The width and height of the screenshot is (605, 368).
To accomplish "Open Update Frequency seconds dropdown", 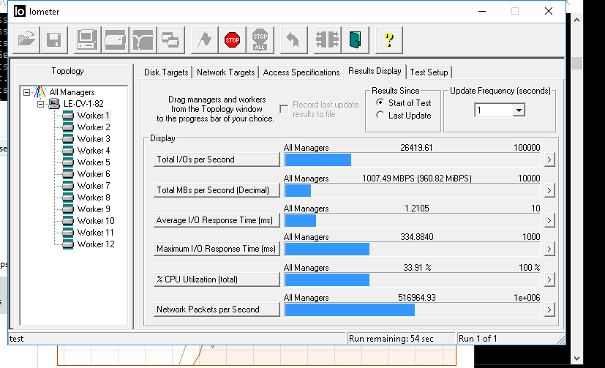I will pos(519,110).
